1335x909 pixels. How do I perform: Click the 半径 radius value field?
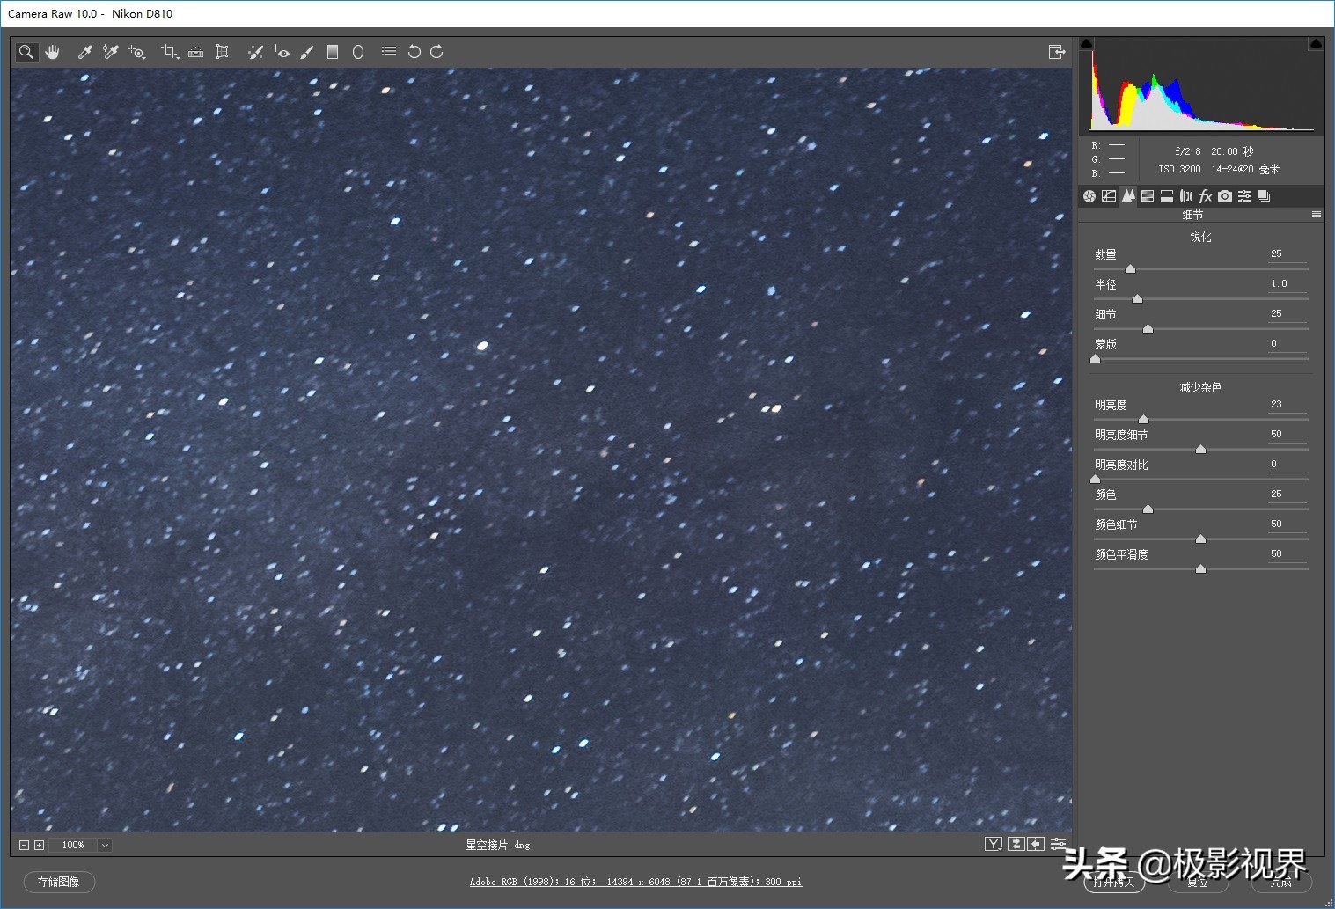[1285, 284]
